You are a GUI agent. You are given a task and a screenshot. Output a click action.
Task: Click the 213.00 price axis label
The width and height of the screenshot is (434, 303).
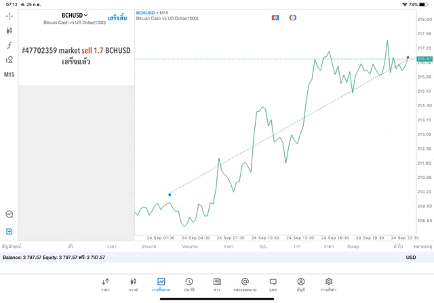pyautogui.click(x=425, y=134)
